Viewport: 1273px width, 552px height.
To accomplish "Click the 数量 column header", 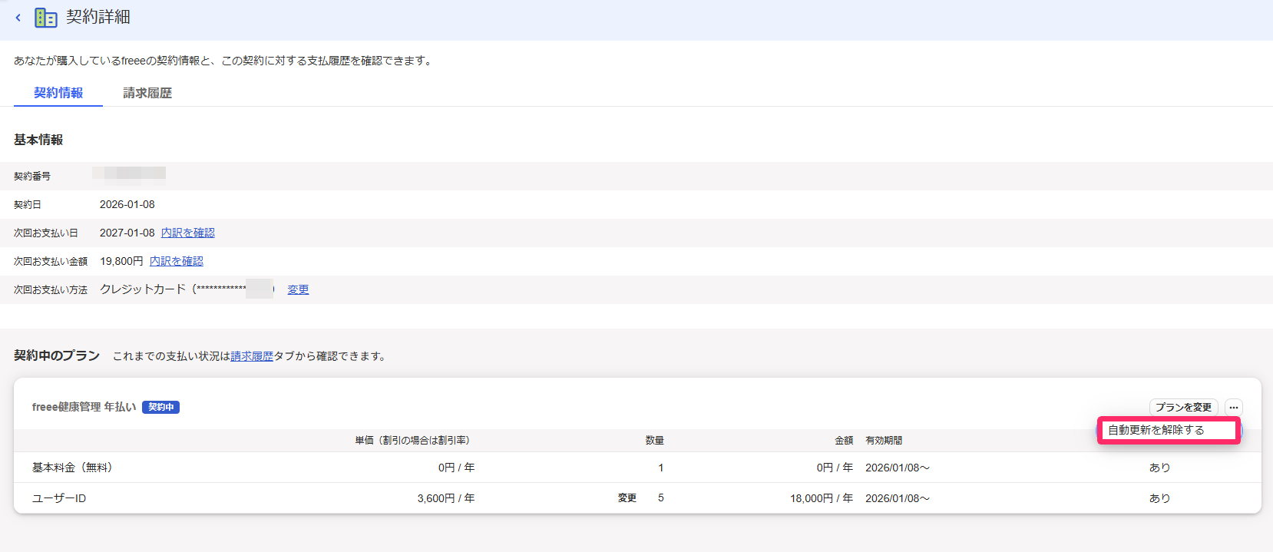I will (x=655, y=441).
